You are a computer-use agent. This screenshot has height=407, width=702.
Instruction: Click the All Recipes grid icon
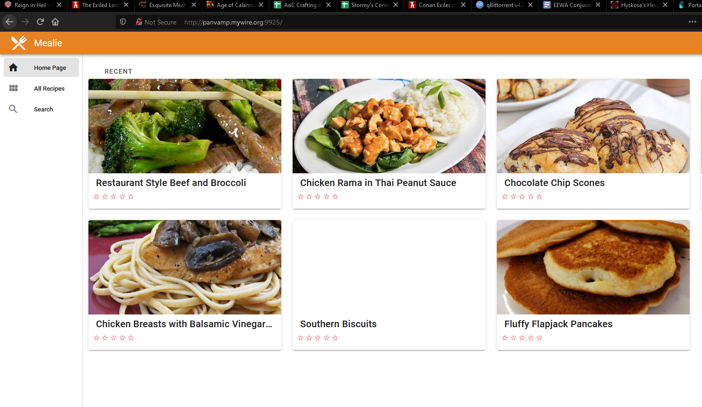(13, 88)
